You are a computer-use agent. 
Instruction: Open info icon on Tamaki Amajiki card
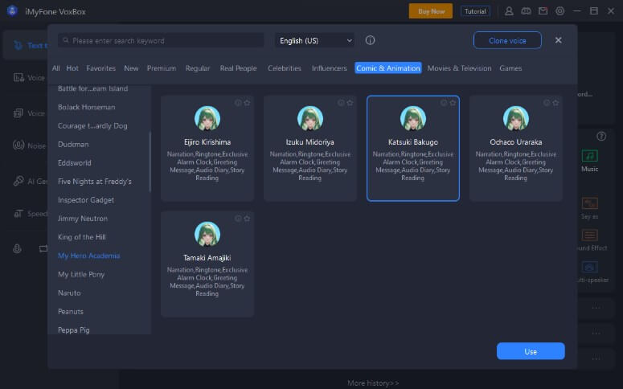click(x=238, y=219)
